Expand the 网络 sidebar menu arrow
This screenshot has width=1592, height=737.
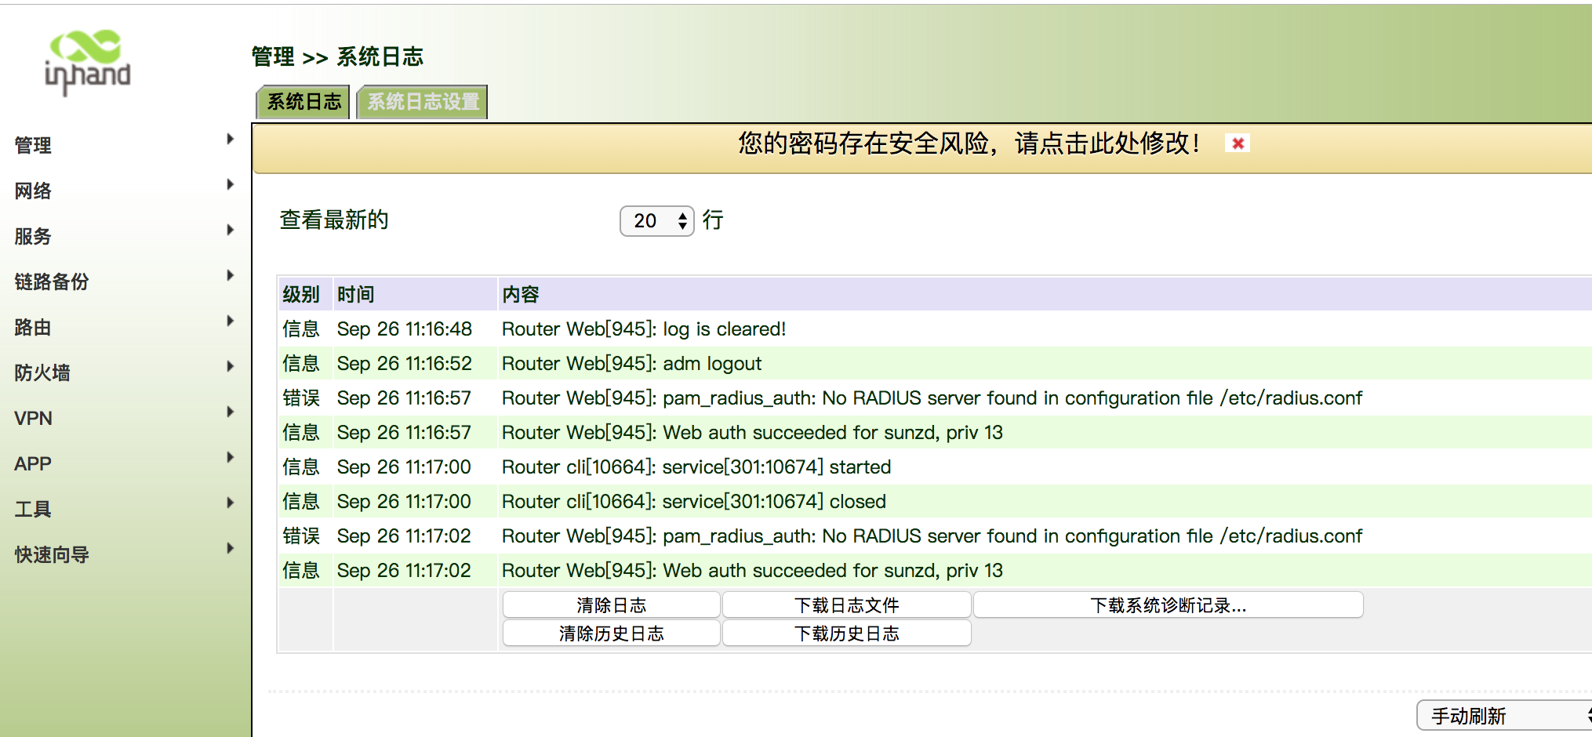[x=230, y=185]
